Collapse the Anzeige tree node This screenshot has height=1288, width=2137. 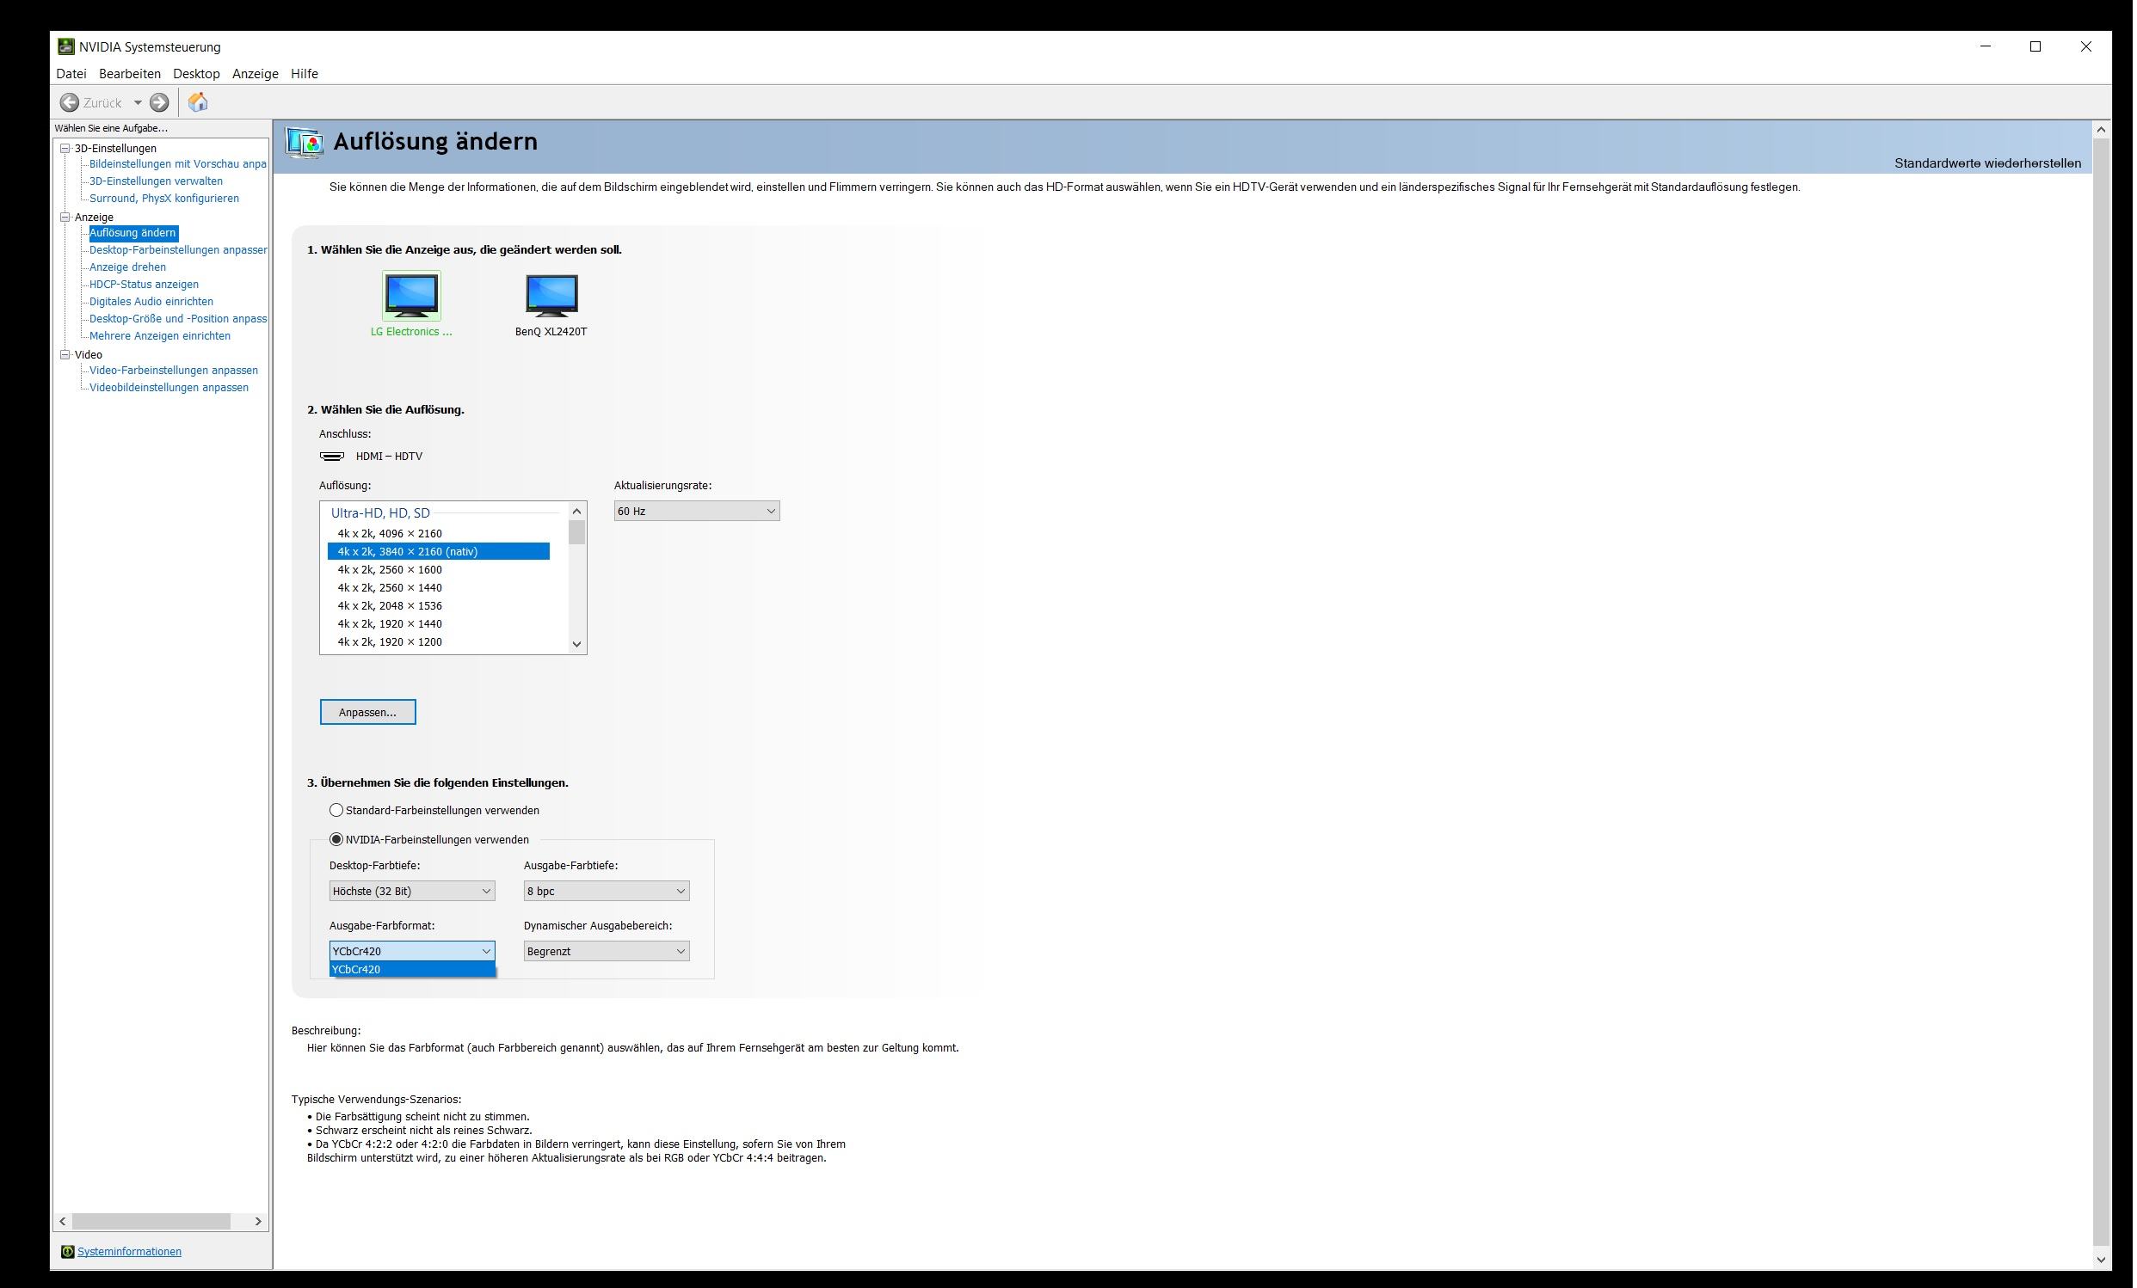click(65, 217)
